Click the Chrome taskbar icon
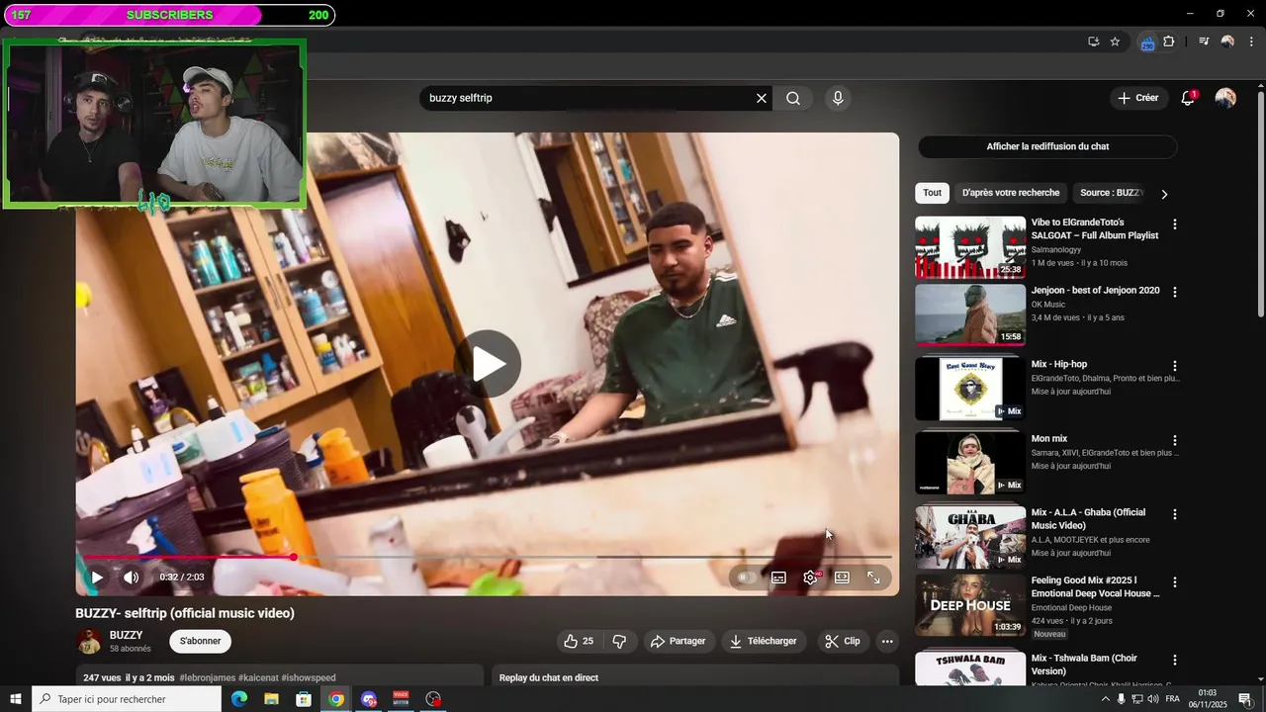 (x=336, y=699)
